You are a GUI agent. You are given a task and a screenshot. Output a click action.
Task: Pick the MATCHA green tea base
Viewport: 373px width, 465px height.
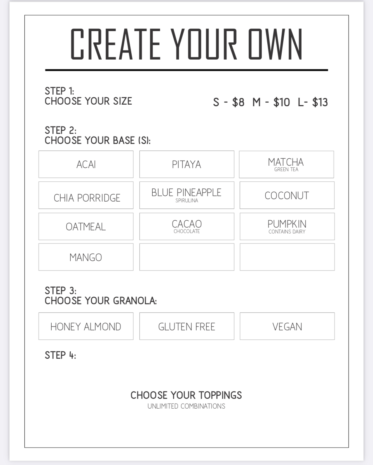(x=286, y=164)
